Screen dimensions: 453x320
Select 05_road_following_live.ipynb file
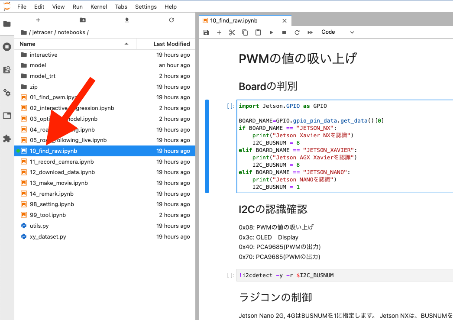pyautogui.click(x=105, y=140)
